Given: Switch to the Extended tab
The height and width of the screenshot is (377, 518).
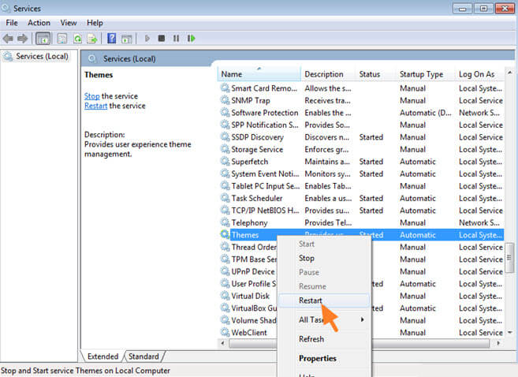Looking at the screenshot, I should pyautogui.click(x=102, y=356).
